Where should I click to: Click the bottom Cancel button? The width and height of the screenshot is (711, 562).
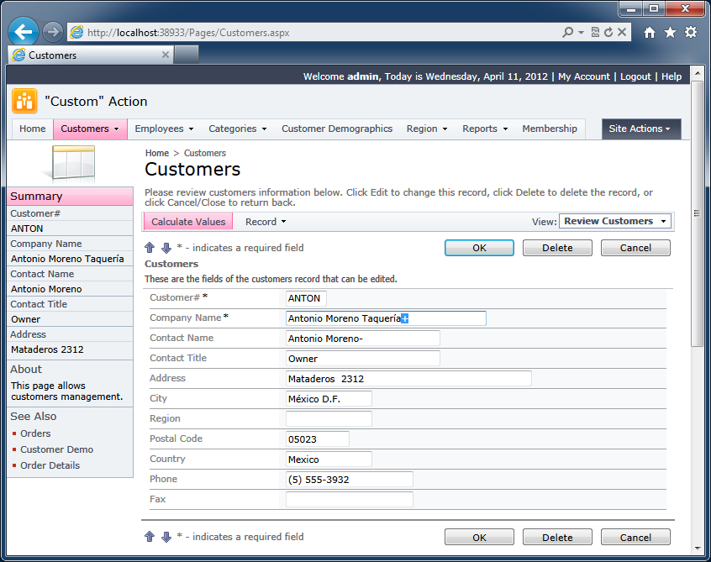coord(635,537)
